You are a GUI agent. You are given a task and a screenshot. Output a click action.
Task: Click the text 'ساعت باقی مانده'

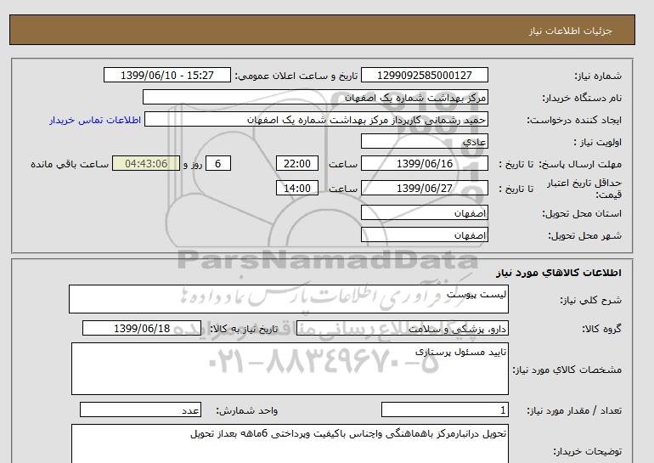click(70, 164)
